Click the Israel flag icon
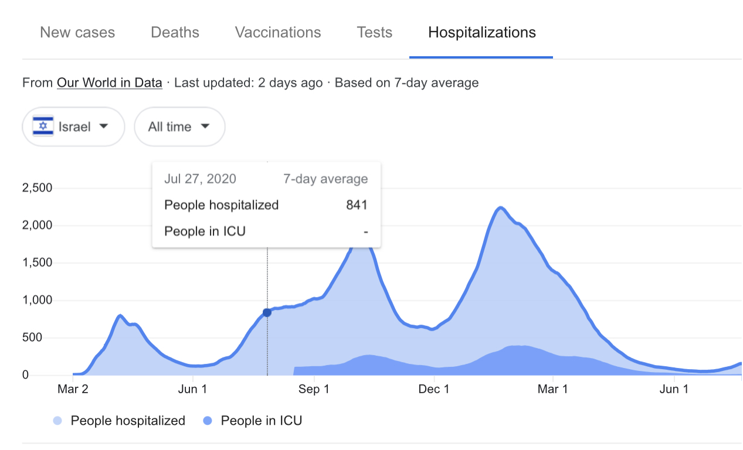Viewport: 743px width, 450px height. [x=43, y=127]
